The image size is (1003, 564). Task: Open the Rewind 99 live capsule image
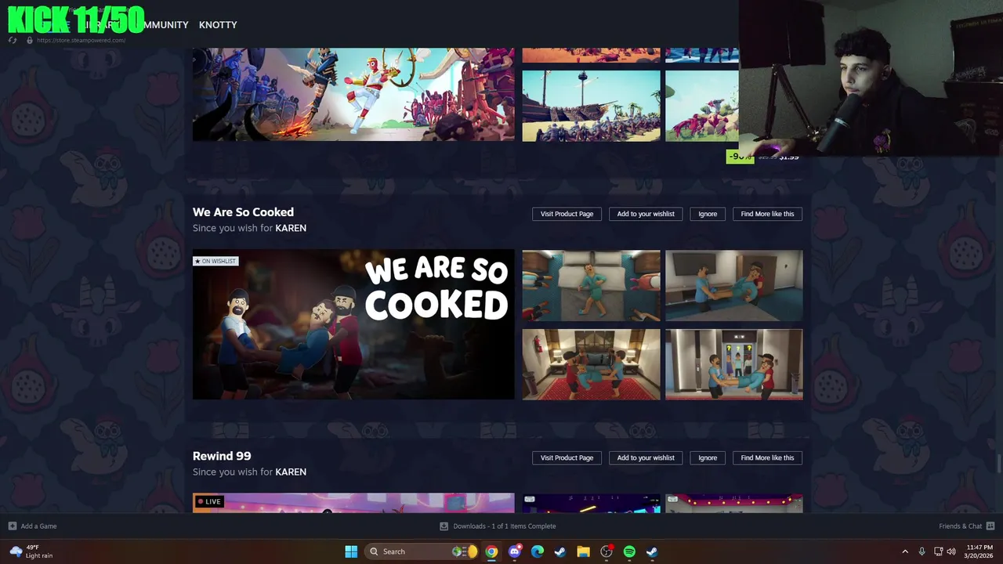(x=353, y=503)
